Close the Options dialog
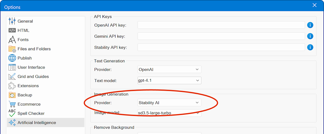324x134 pixels. coord(315,5)
